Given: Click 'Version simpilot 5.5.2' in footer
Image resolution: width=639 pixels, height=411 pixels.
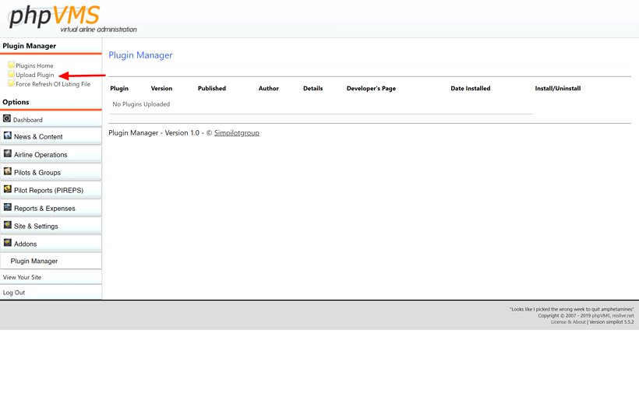Looking at the screenshot, I should [612, 322].
